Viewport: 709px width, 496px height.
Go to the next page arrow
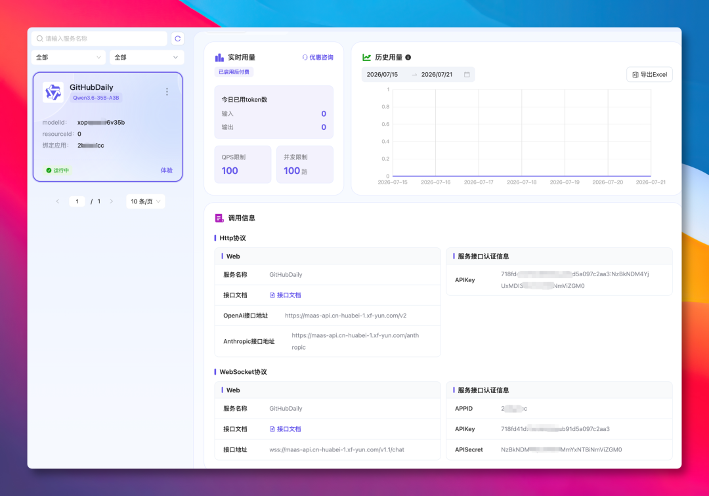[x=111, y=201]
